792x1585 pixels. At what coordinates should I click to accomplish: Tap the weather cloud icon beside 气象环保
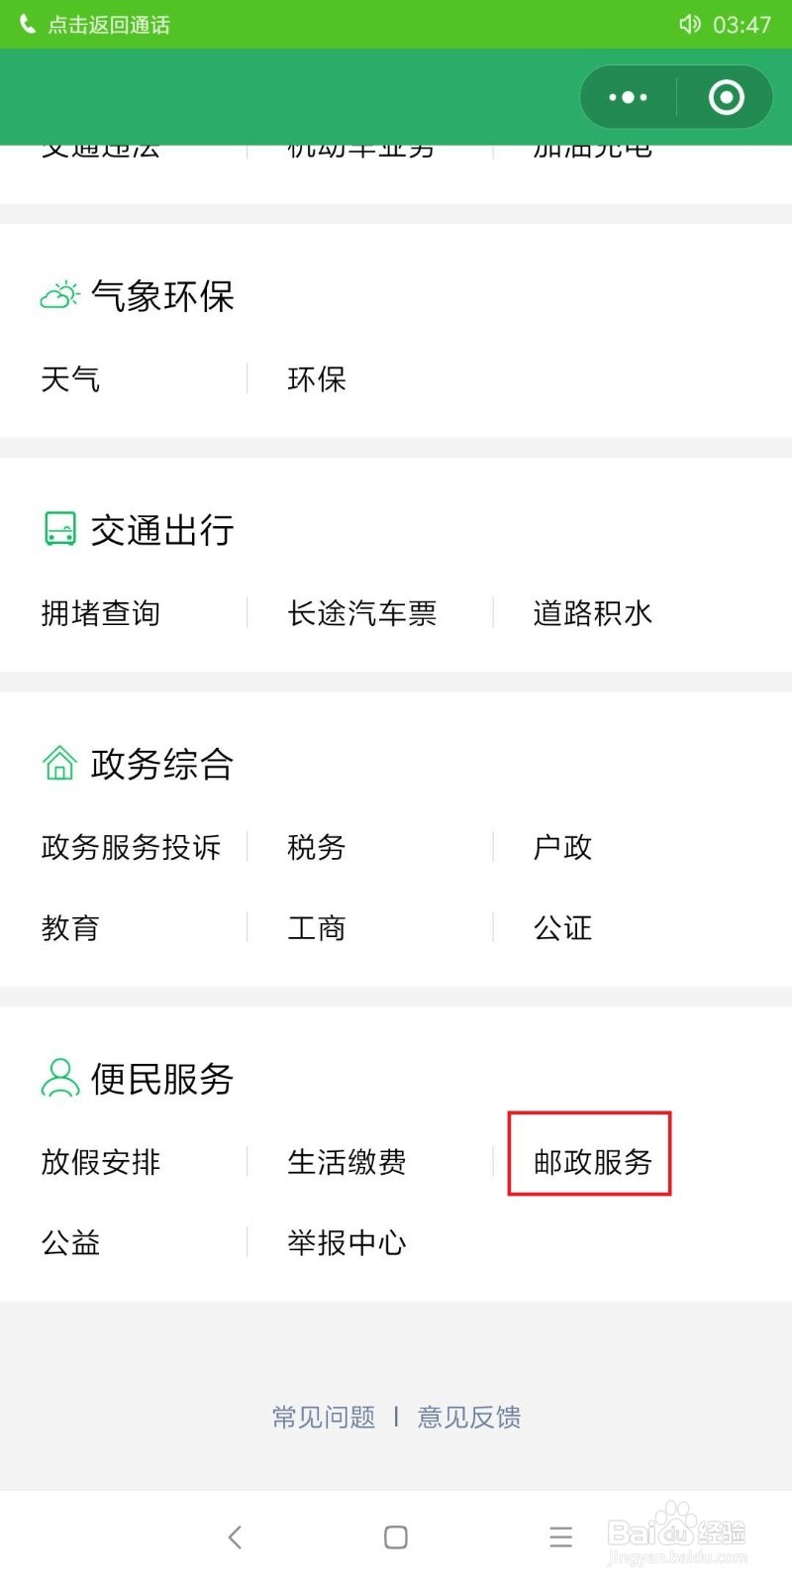pyautogui.click(x=59, y=295)
